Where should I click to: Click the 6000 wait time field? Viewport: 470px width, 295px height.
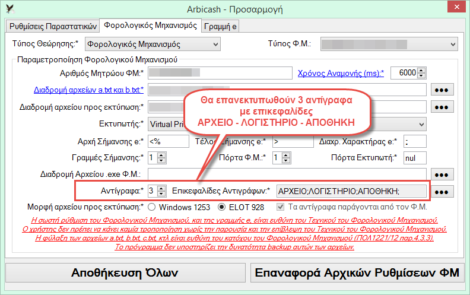(x=405, y=73)
